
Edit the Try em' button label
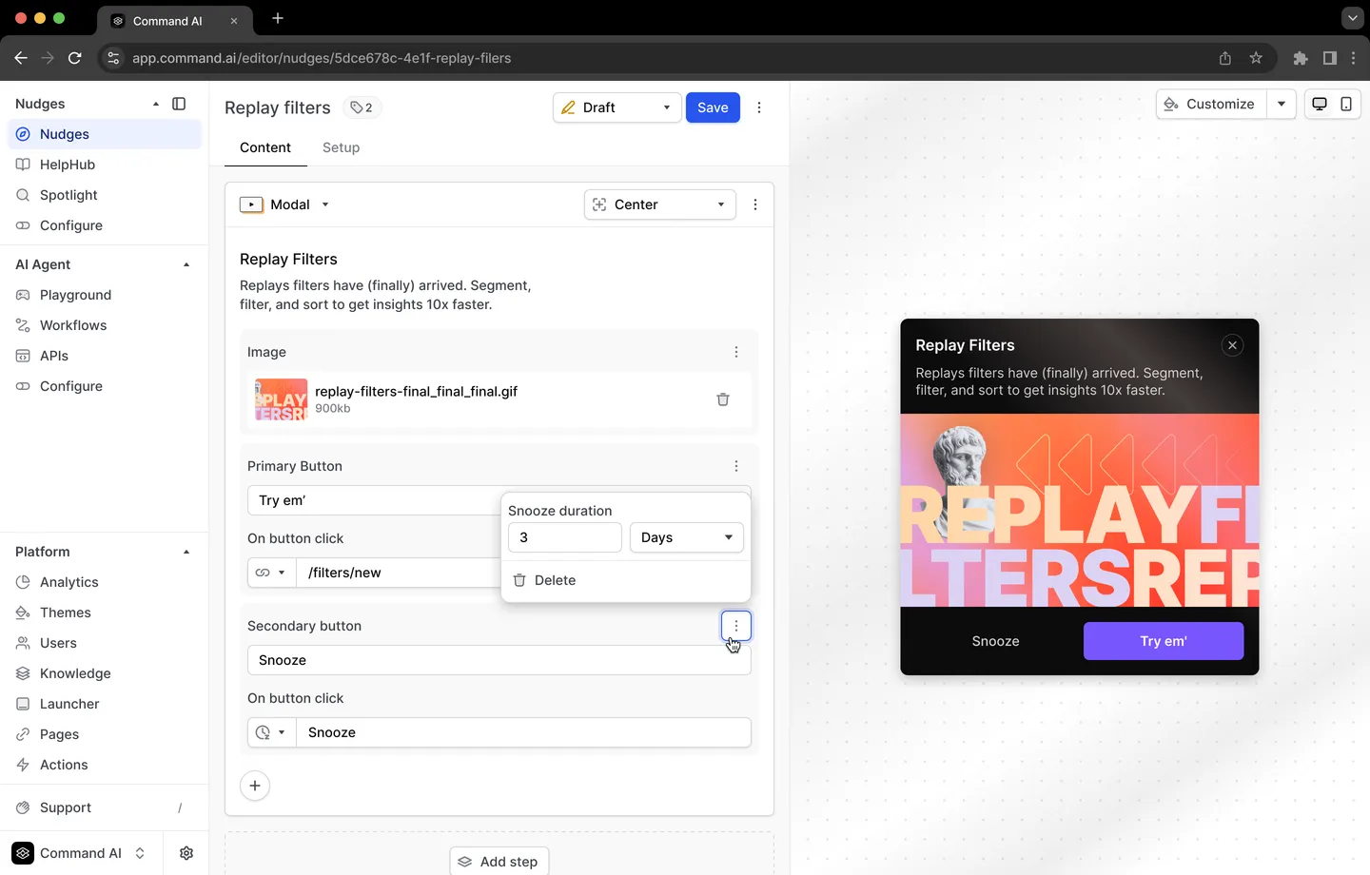coord(374,500)
